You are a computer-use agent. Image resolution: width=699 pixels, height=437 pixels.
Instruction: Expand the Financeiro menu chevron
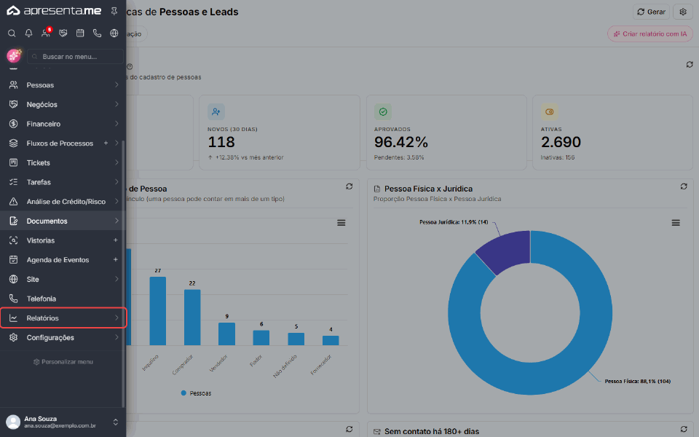tap(116, 124)
